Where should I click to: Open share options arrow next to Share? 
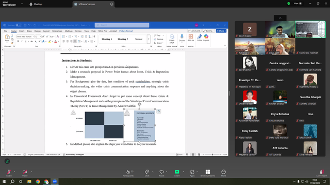184,172
